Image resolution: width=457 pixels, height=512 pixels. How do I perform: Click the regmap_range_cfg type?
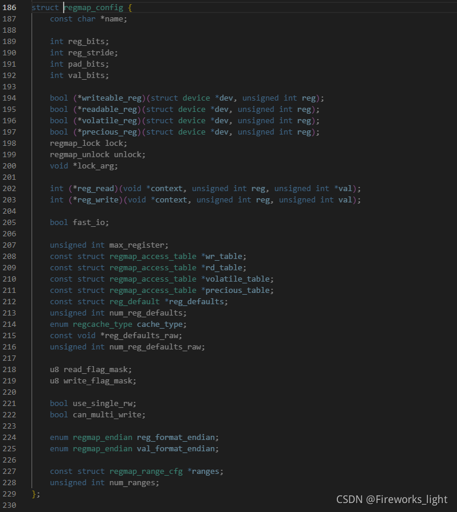[146, 472]
